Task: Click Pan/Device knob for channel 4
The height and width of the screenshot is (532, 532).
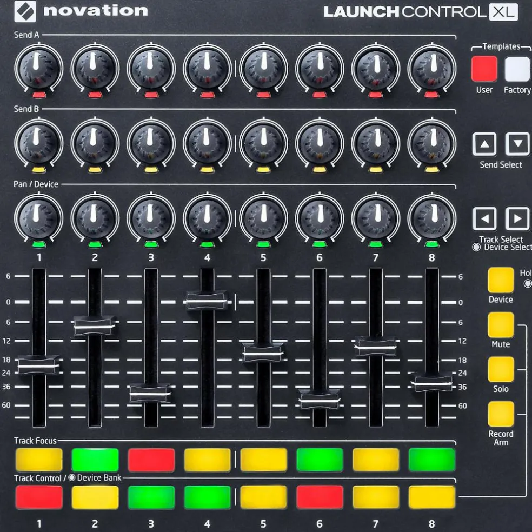Action: point(207,218)
